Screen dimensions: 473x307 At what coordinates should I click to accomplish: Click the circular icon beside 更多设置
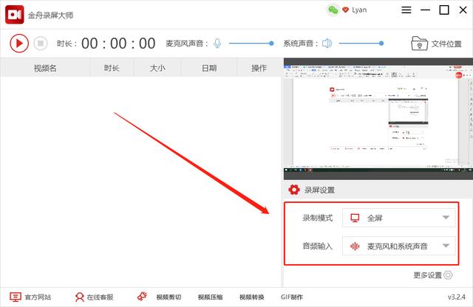pyautogui.click(x=448, y=275)
